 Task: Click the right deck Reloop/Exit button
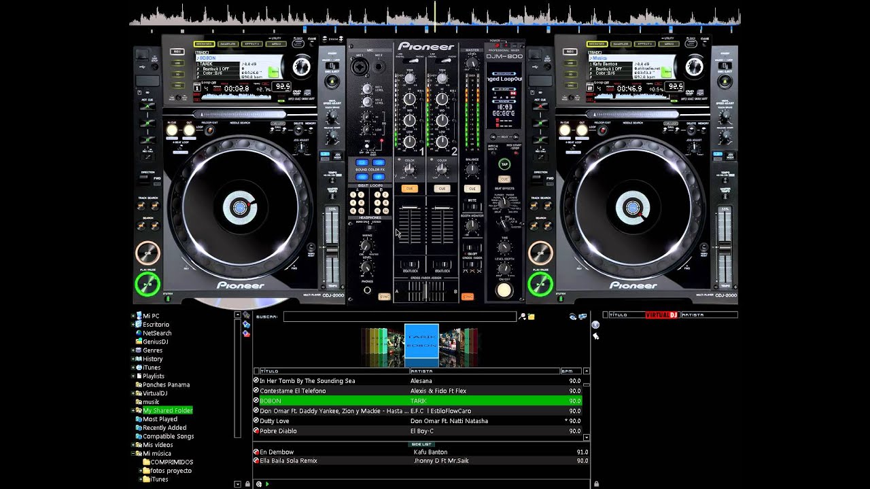tap(602, 130)
